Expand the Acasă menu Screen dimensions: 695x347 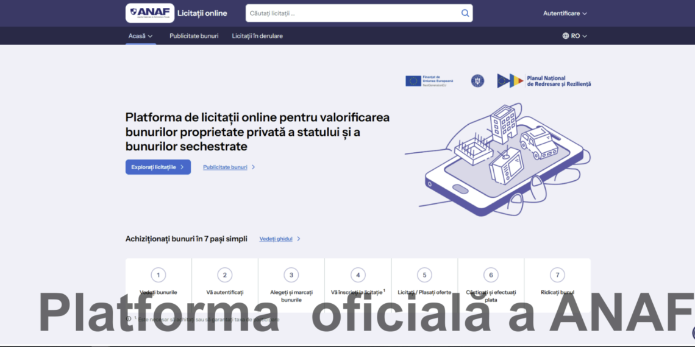(x=140, y=36)
